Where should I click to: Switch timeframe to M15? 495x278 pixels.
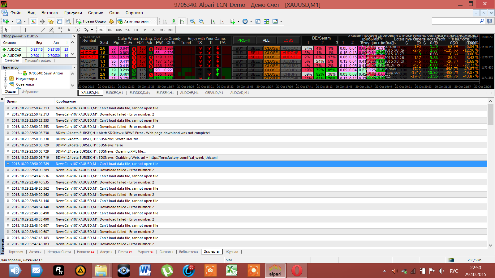(119, 30)
